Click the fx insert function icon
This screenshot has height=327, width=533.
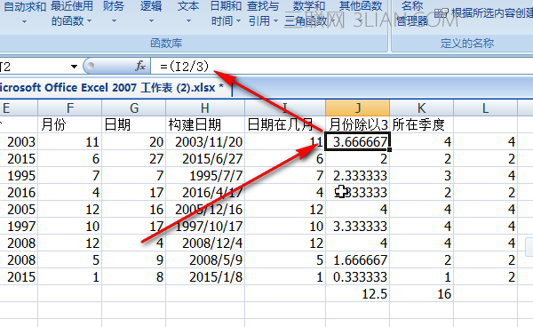(140, 66)
